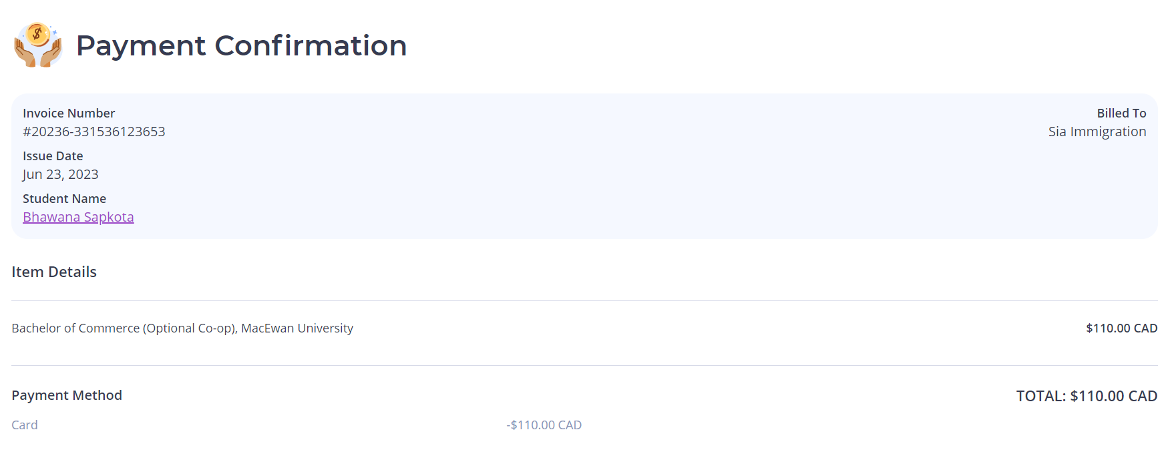Screen dimensions: 1172x474
Task: Select the Sia Immigration text
Action: pyautogui.click(x=1097, y=132)
